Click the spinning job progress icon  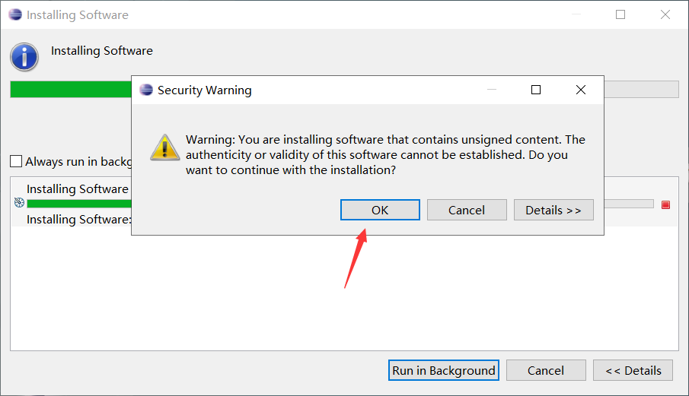pos(19,203)
